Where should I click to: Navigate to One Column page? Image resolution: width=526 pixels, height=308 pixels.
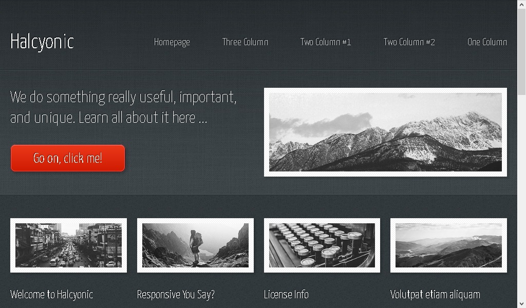(487, 42)
